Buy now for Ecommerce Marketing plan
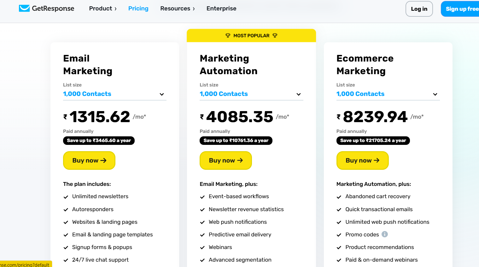The image size is (479, 267). tap(362, 160)
